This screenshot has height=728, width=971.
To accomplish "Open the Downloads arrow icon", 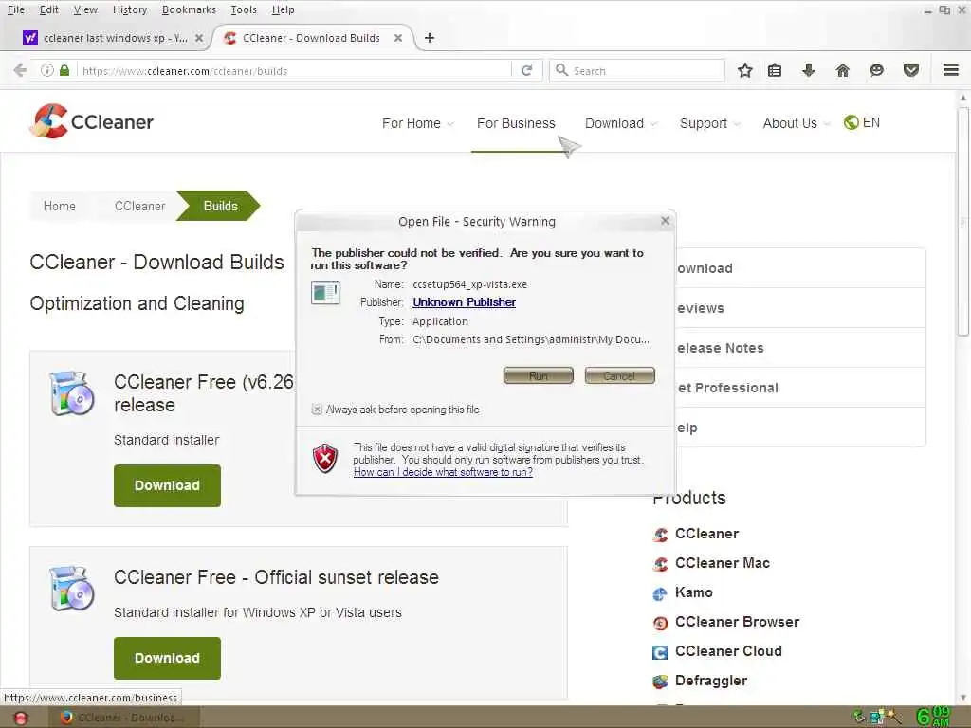I will 808,70.
